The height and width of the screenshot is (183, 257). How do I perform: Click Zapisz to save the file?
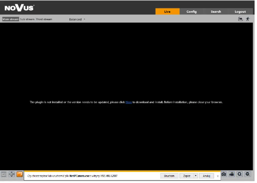187,176
